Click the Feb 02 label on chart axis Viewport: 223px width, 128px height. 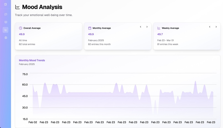(x=33, y=122)
